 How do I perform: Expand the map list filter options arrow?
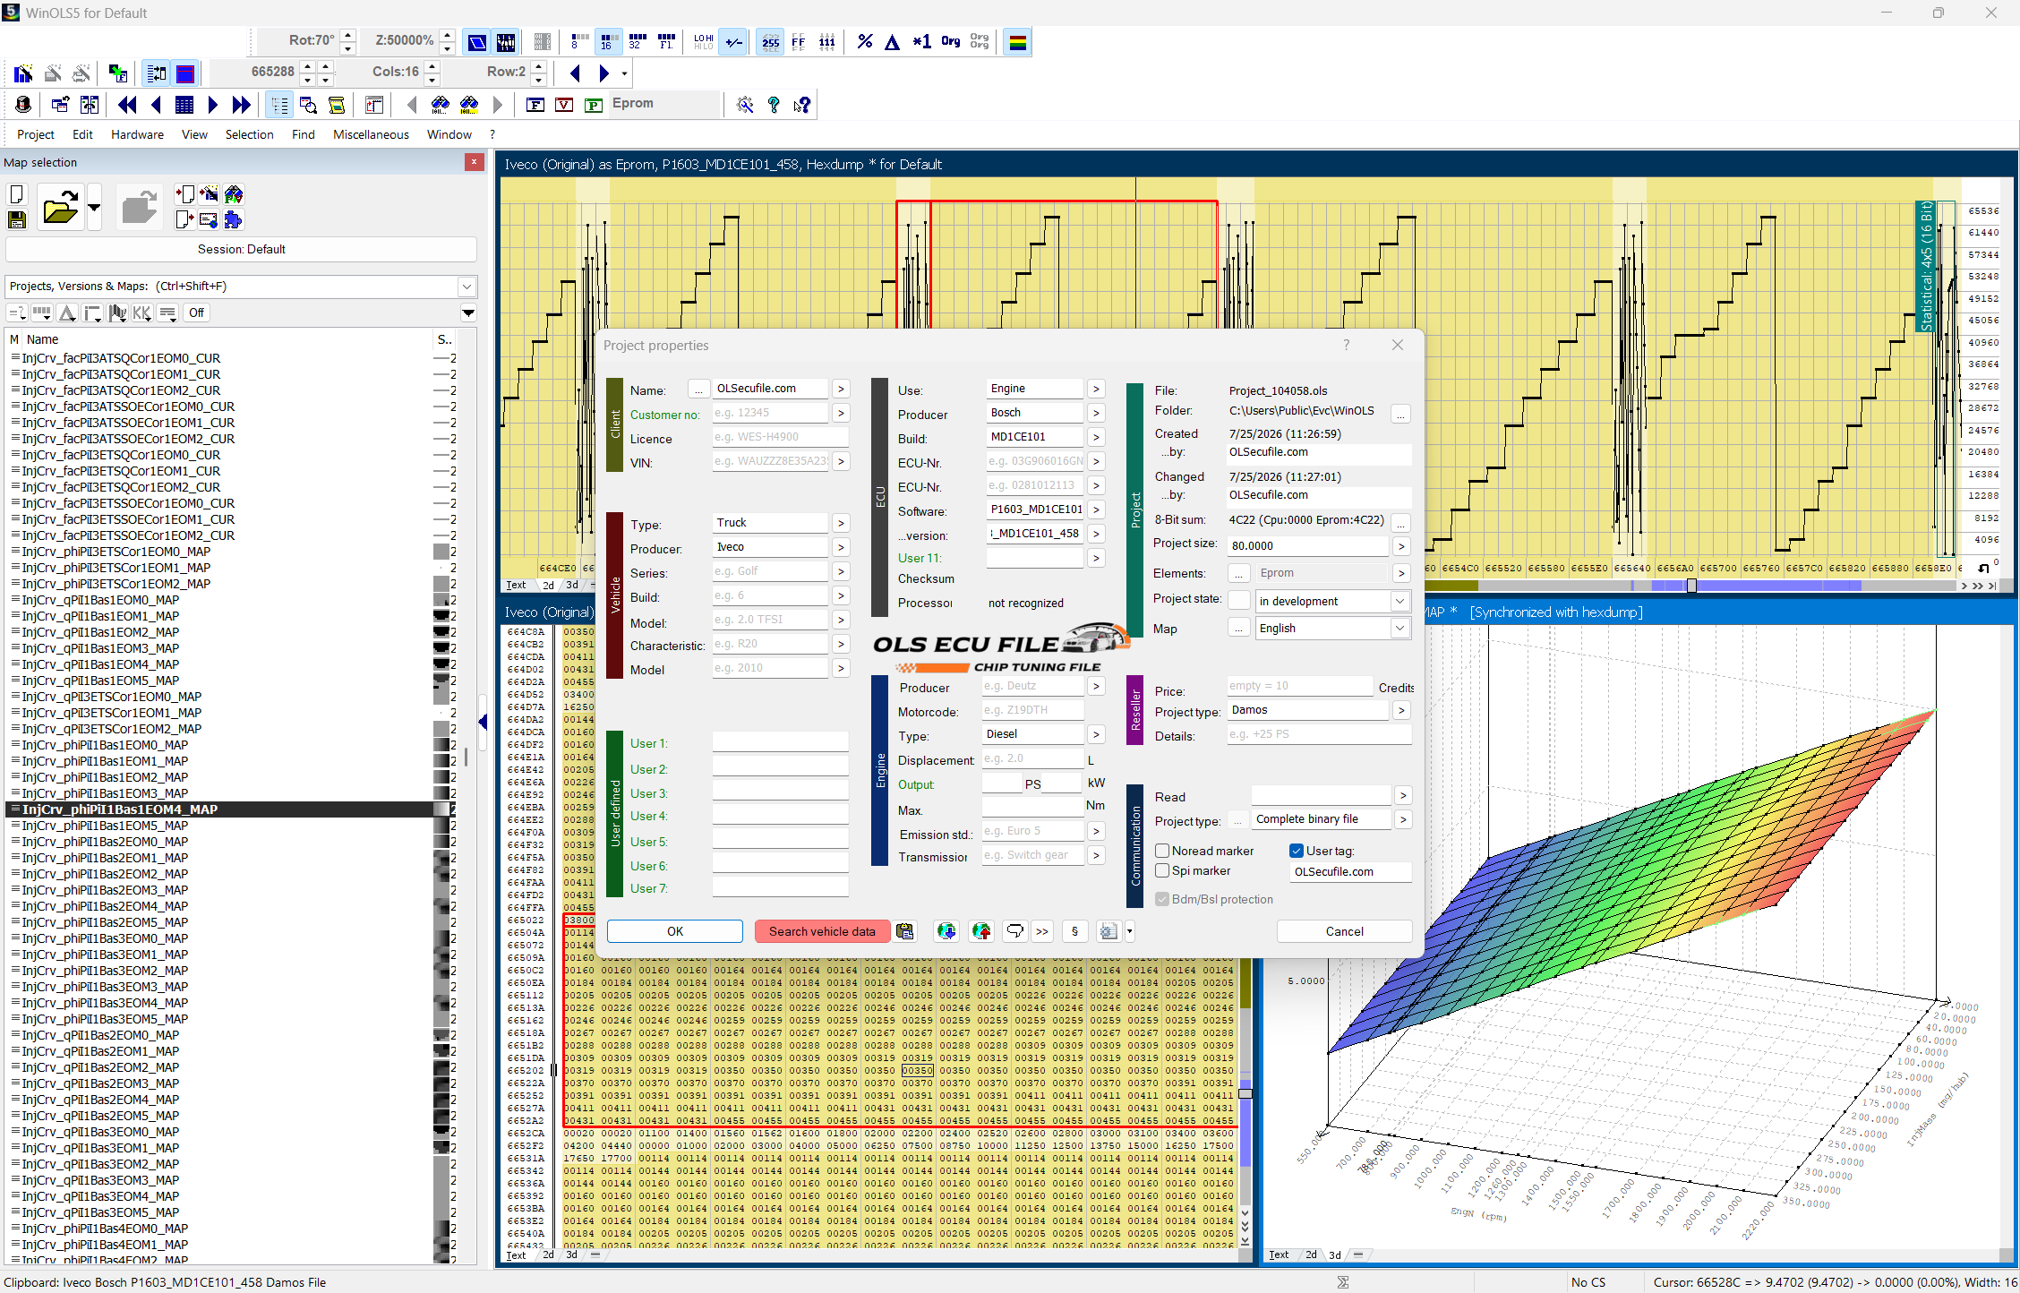point(468,313)
